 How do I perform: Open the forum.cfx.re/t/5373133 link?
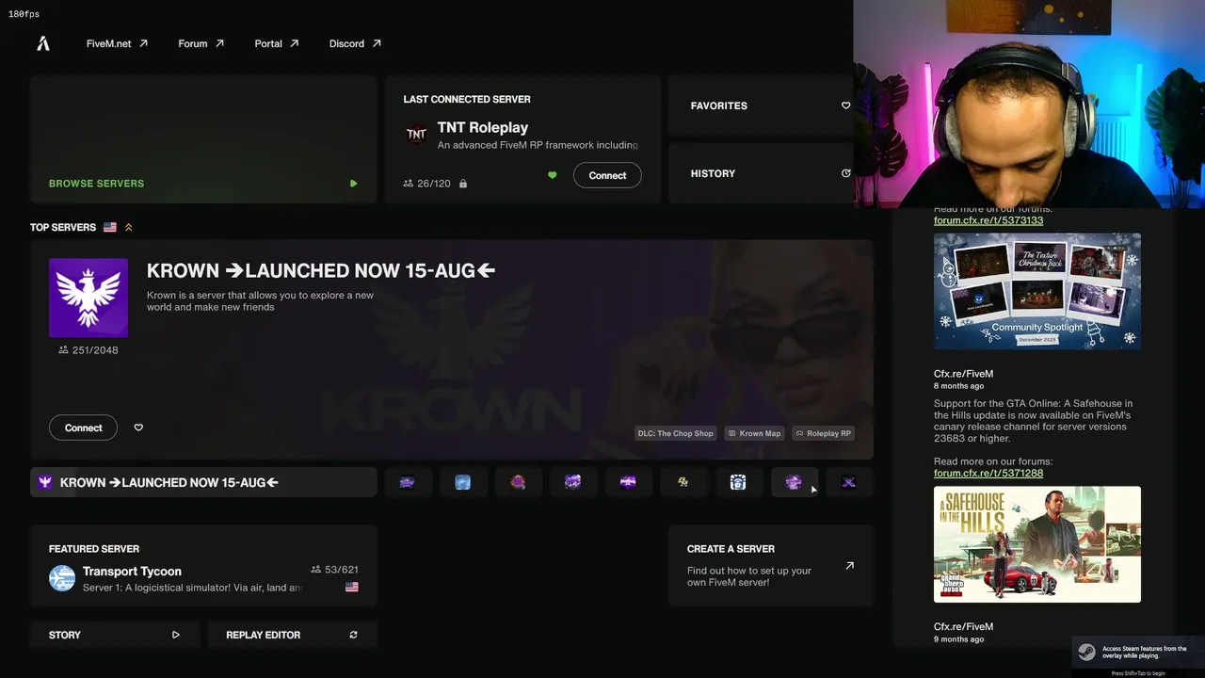988,220
